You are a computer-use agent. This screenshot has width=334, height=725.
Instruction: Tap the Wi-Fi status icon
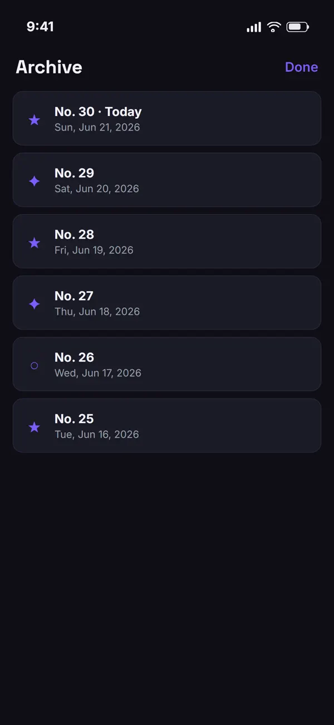point(273,27)
